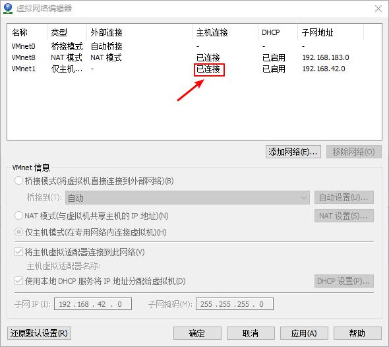This screenshot has height=347, width=389.
Task: Click the Virtual Network Editor title bar icon
Action: (x=8, y=9)
